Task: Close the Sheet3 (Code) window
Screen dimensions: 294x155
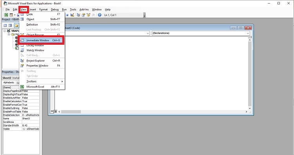Action: 248,28
